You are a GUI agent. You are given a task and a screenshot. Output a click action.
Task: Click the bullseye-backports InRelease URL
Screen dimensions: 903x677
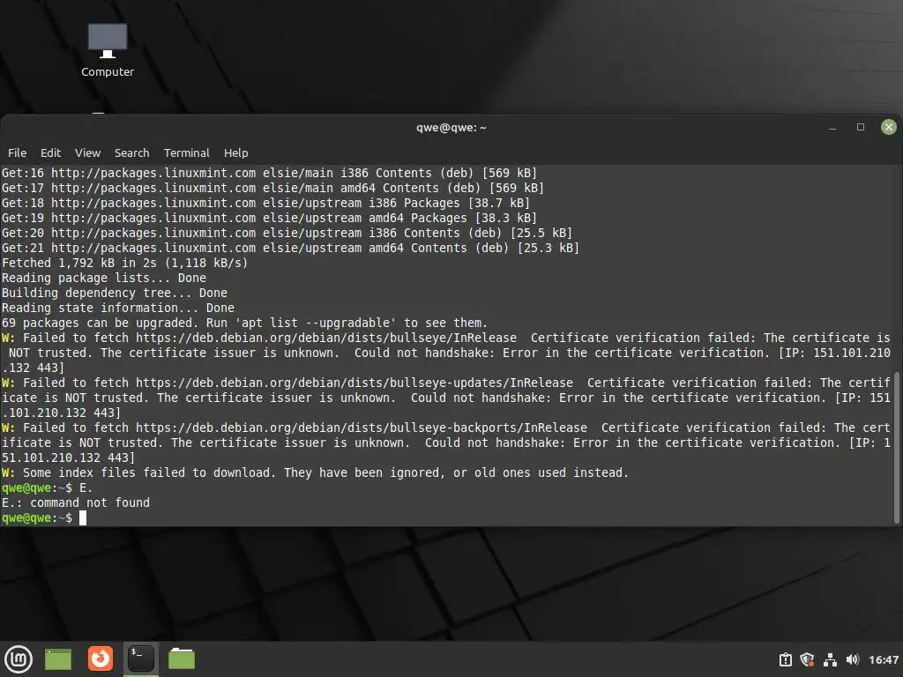pos(362,428)
